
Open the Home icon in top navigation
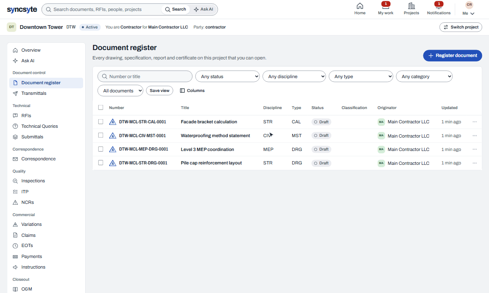point(360,6)
